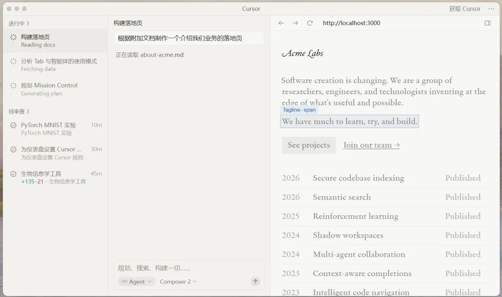502x297 pixels.
Task: Click the user prompt message bubble
Action: [x=189, y=38]
